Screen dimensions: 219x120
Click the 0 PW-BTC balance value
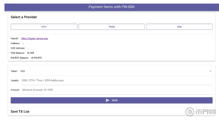(36, 57)
